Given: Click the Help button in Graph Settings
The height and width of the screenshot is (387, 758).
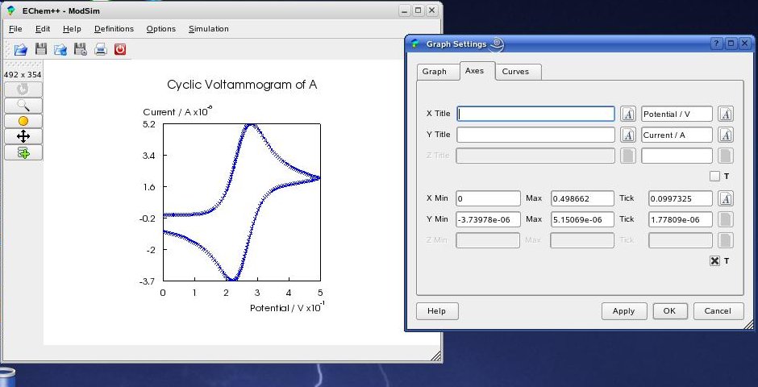Looking at the screenshot, I should (x=436, y=311).
